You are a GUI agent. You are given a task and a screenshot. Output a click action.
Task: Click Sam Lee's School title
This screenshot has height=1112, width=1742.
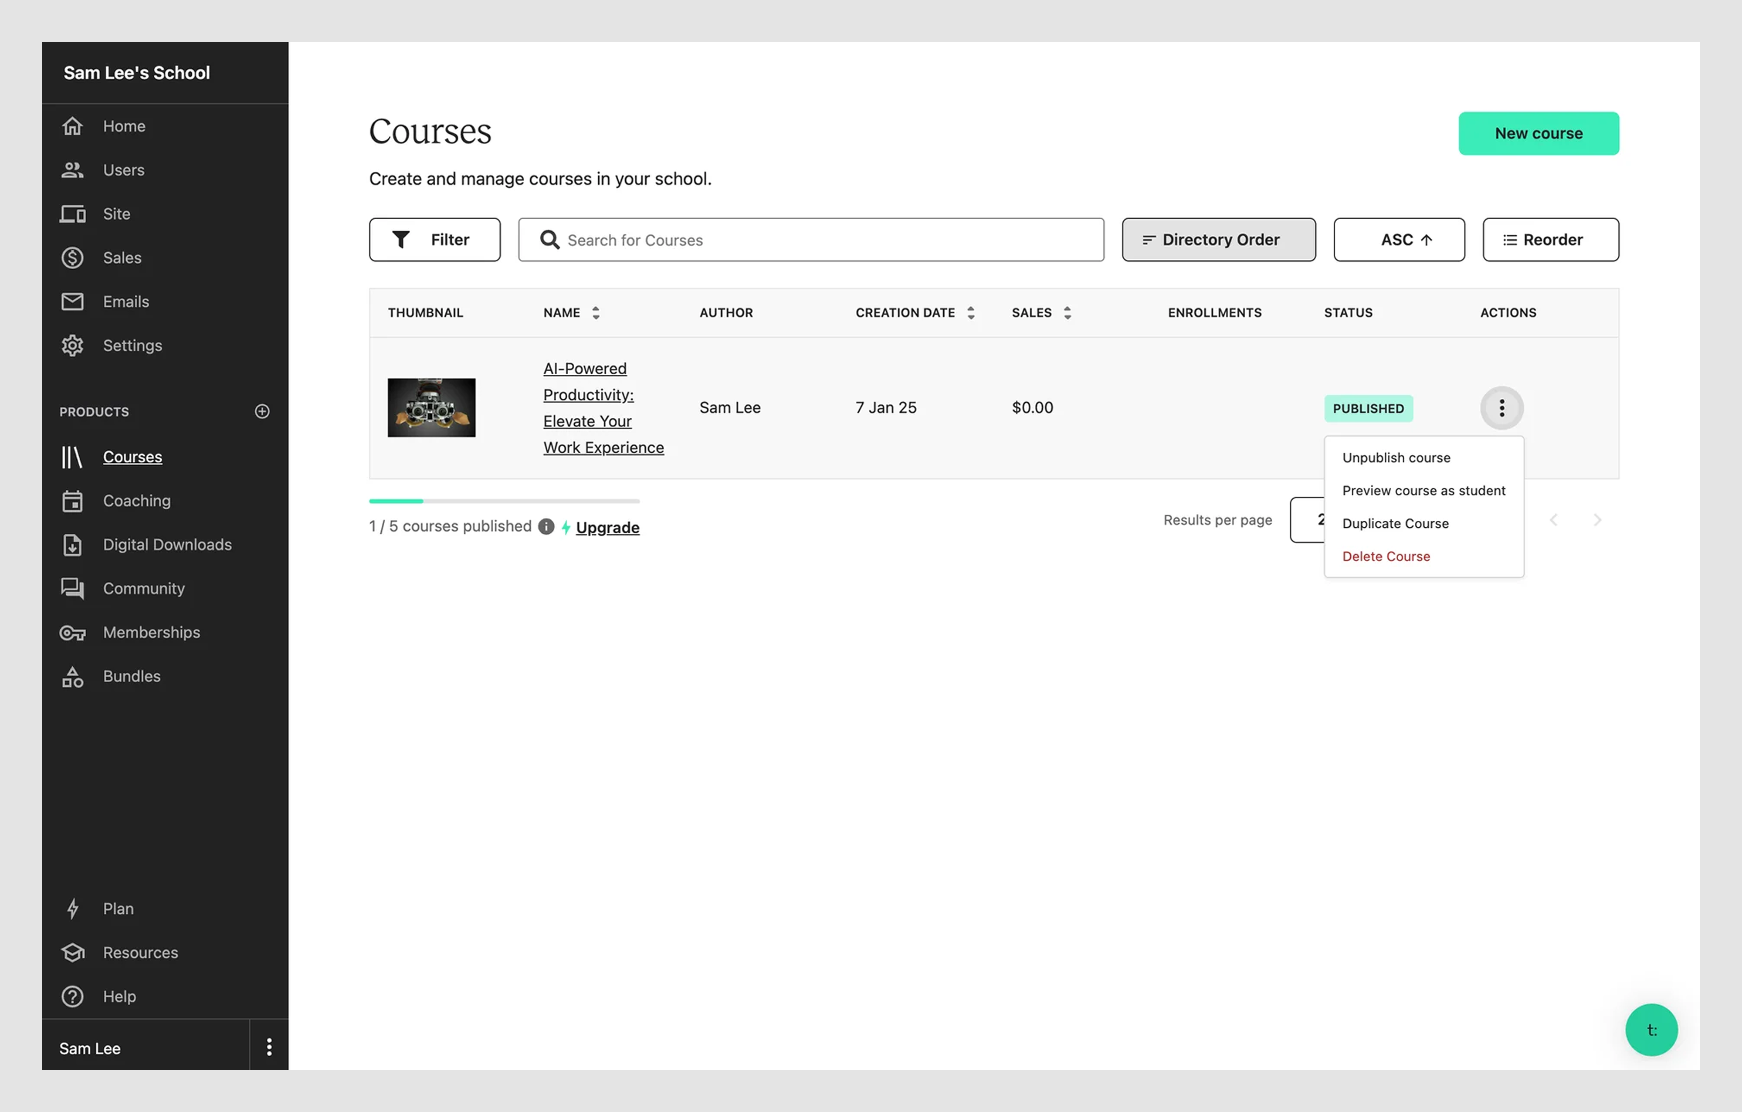tap(136, 73)
